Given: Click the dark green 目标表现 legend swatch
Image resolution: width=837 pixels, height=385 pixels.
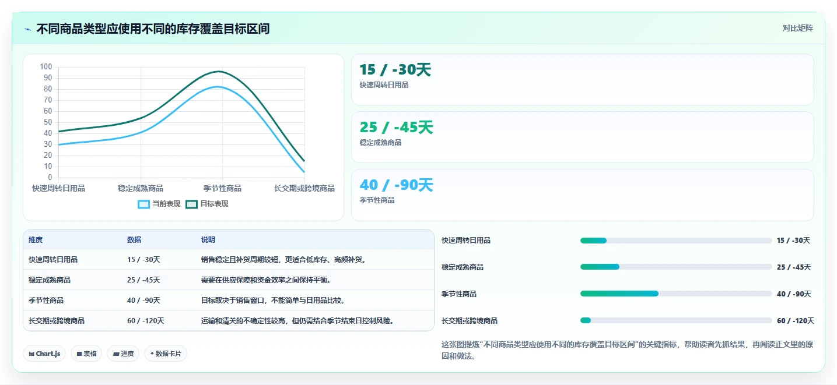Looking at the screenshot, I should click(x=192, y=204).
